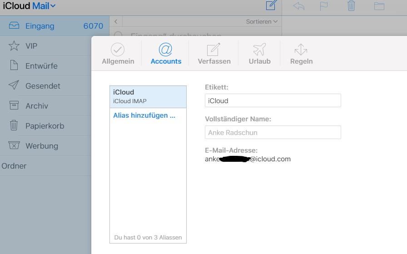
Task: Delete message using trash toolbar icon
Action: point(351,6)
